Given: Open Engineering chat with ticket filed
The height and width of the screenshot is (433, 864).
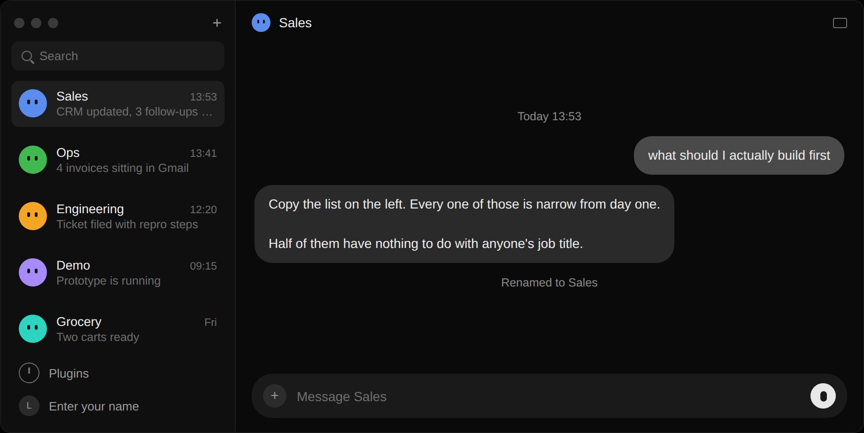Looking at the screenshot, I should coord(118,216).
